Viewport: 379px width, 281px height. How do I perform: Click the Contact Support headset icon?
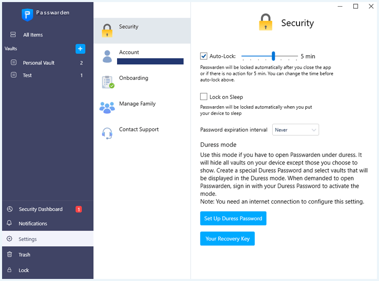(x=107, y=134)
